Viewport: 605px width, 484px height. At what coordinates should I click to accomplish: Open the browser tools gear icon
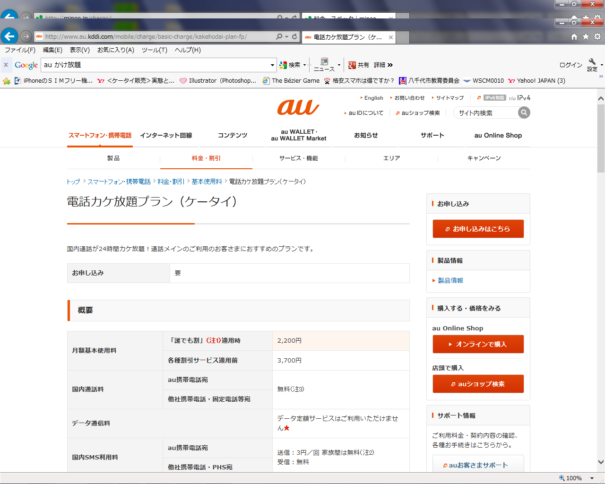(597, 36)
